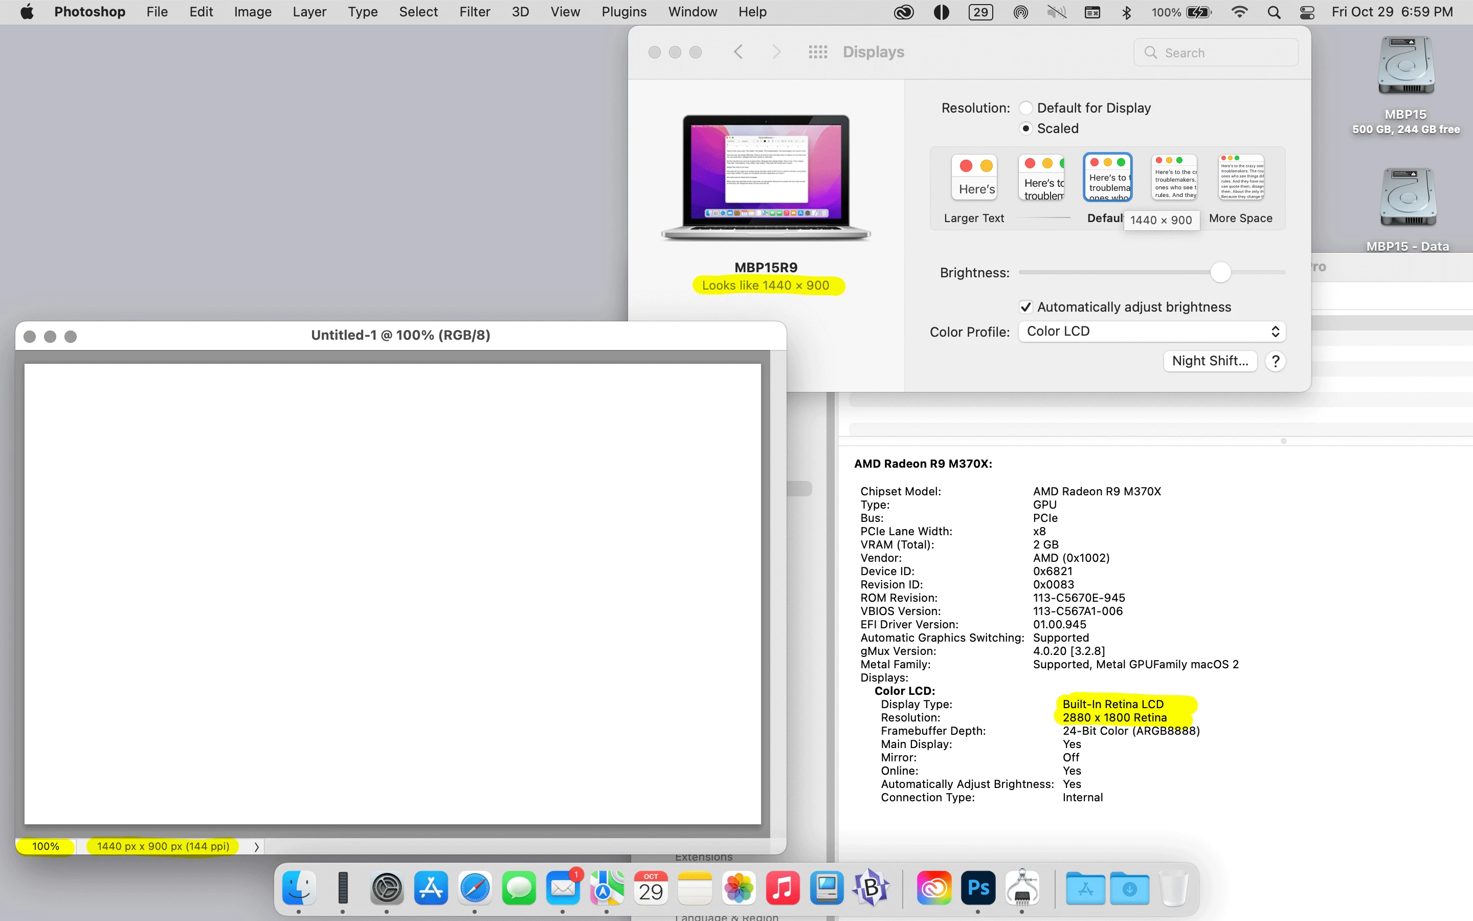Open System Preferences gear in Dock
The height and width of the screenshot is (921, 1473).
coord(387,888)
